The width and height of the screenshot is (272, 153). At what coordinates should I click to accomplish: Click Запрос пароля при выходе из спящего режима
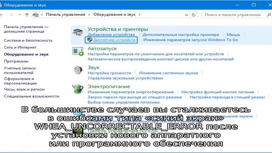135,97
